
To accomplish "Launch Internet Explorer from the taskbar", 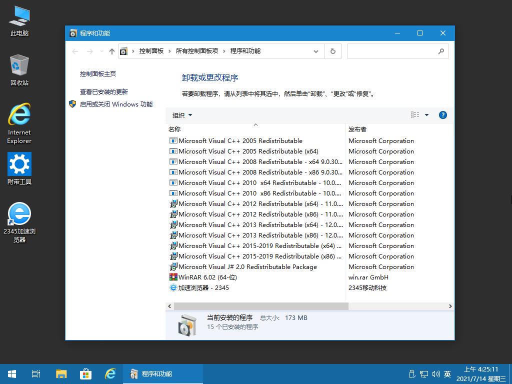I will click(x=110, y=374).
